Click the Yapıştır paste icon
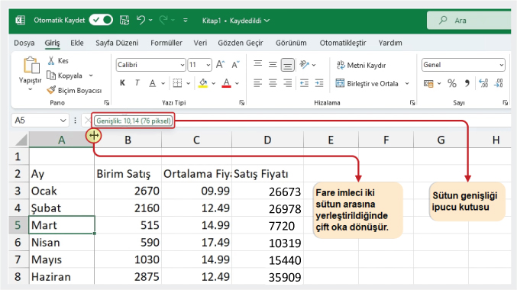This screenshot has width=517, height=290. (31, 65)
